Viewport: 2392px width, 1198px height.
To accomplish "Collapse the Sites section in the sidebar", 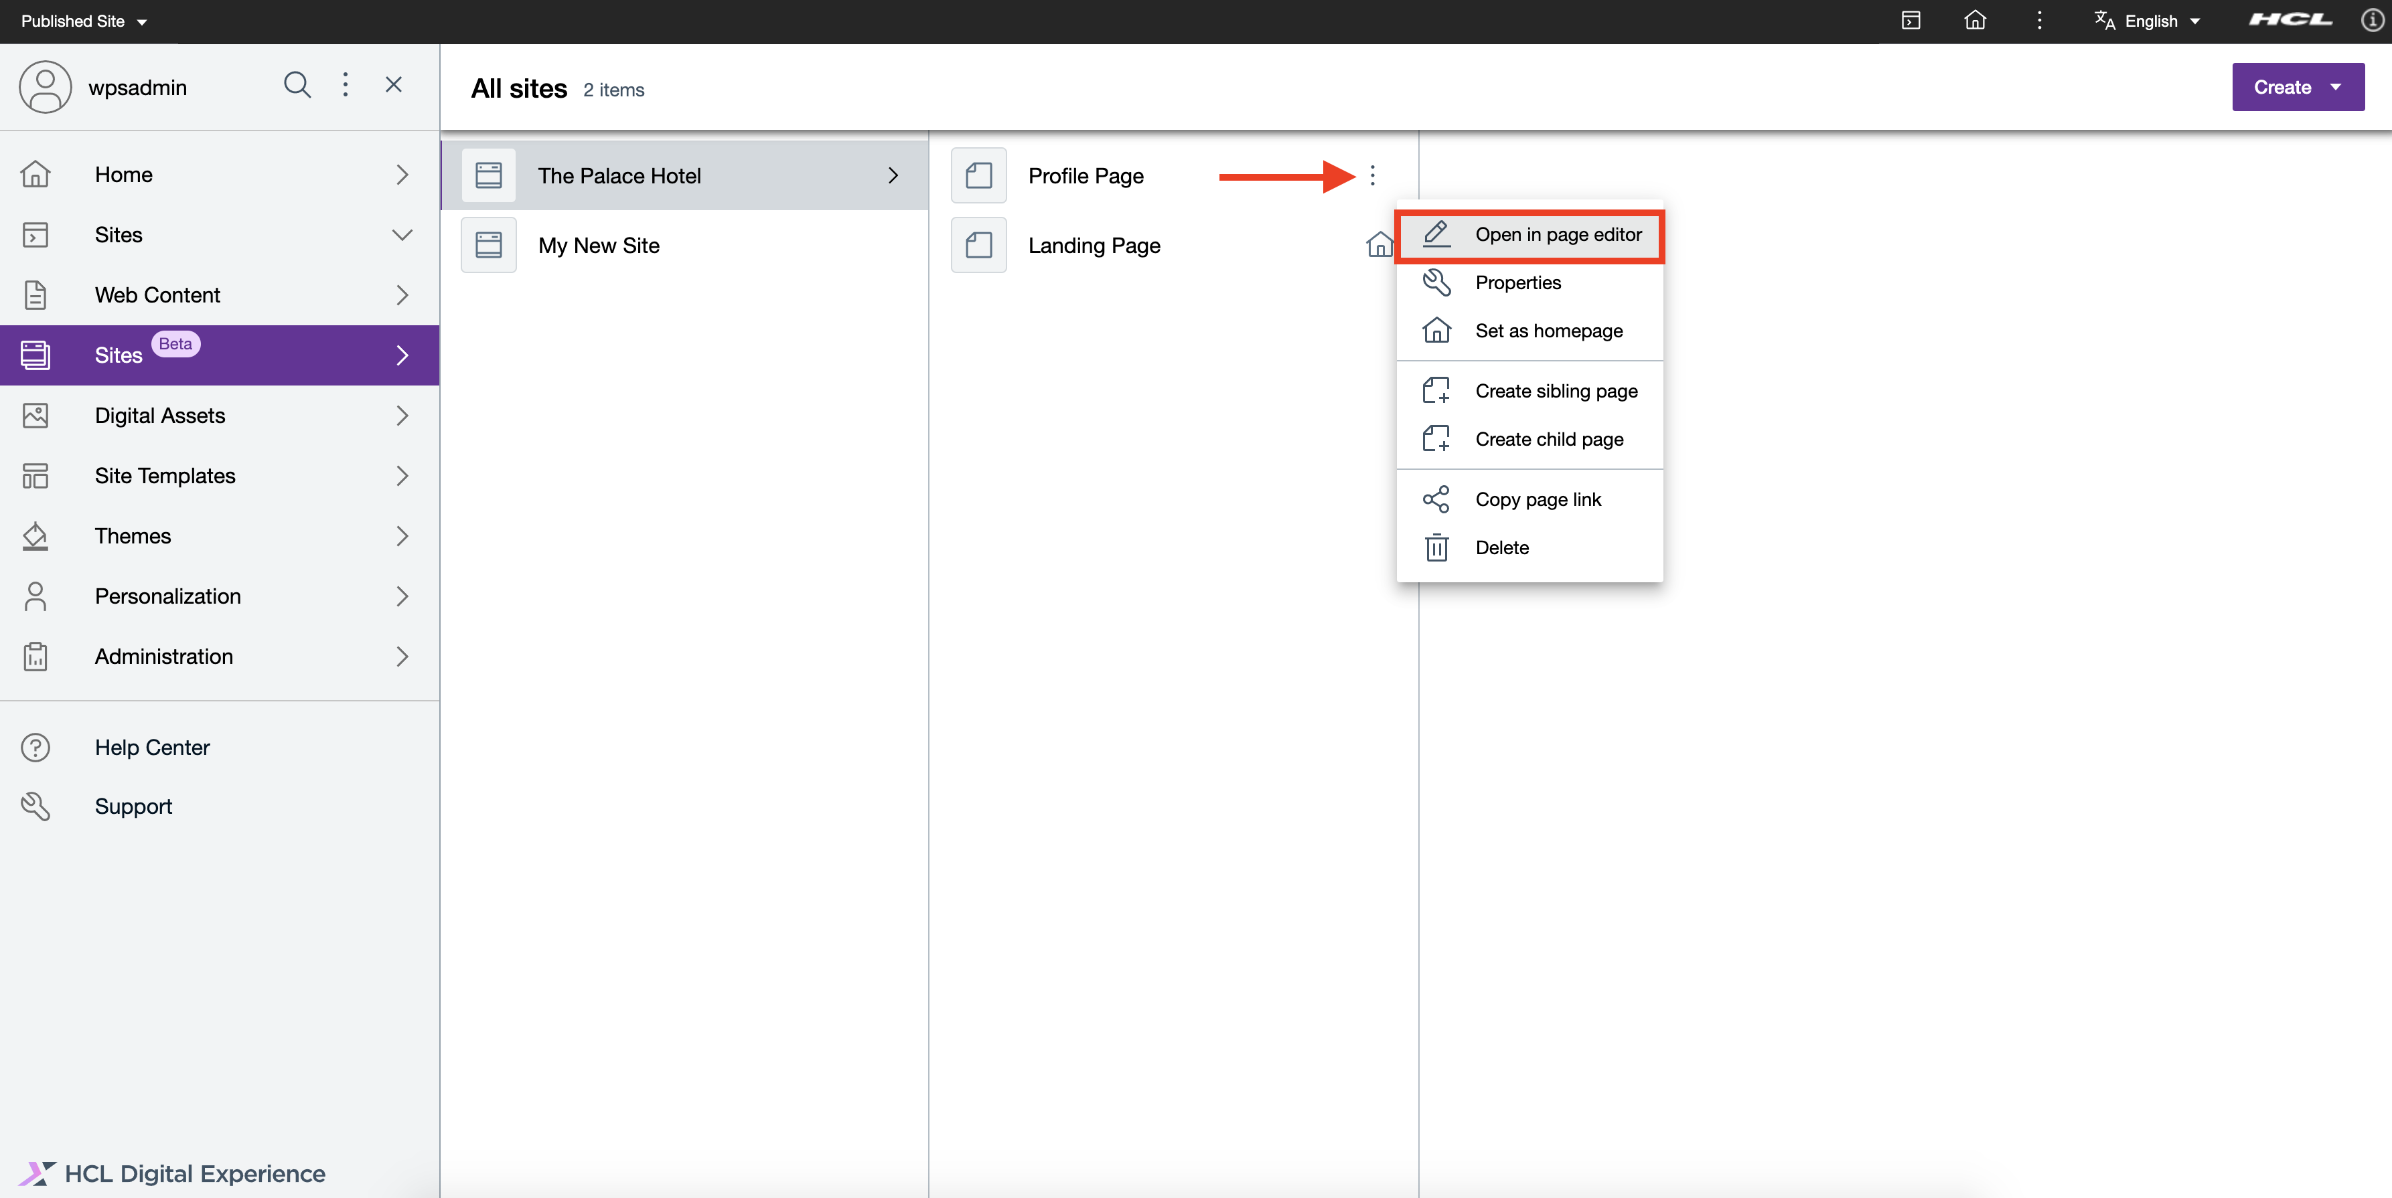I will point(402,235).
